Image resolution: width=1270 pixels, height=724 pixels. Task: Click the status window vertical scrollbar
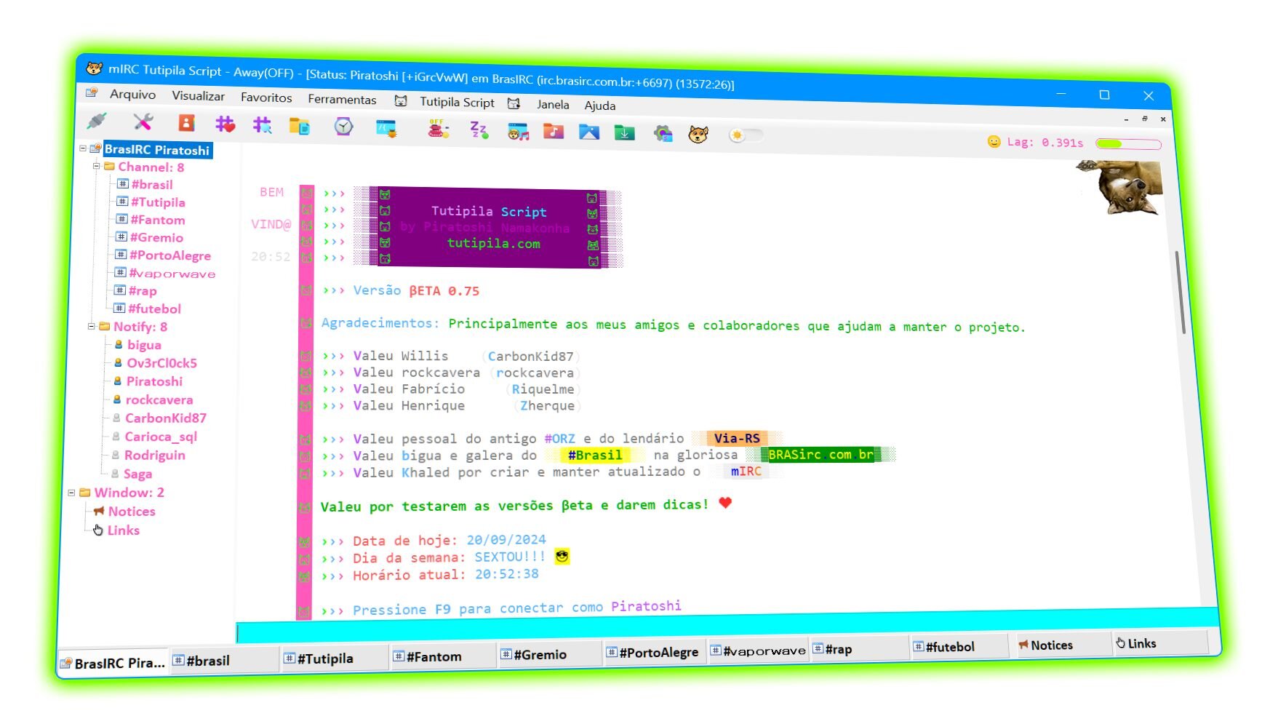[x=1180, y=291]
